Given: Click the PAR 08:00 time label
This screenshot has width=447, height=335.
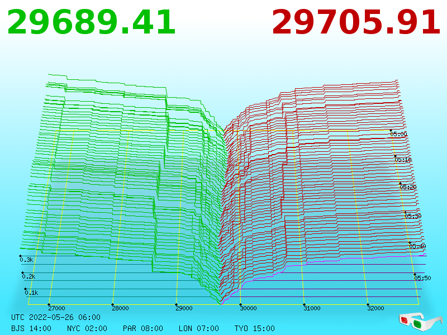Looking at the screenshot, I should tap(143, 328).
